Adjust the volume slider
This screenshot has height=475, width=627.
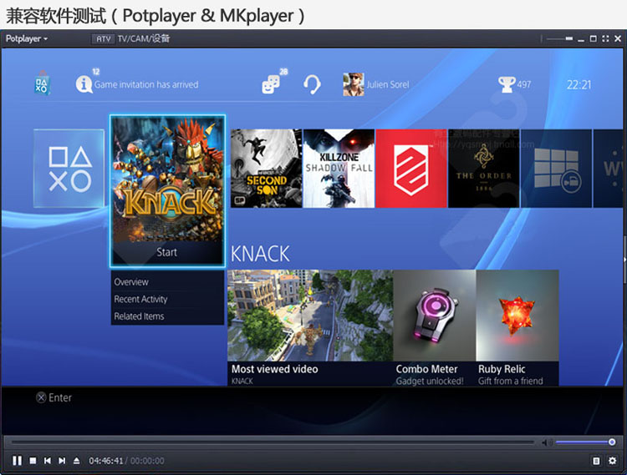click(585, 442)
